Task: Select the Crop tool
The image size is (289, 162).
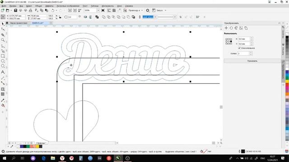Action: (3, 35)
